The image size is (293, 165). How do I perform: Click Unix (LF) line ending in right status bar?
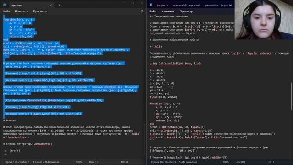point(240,162)
